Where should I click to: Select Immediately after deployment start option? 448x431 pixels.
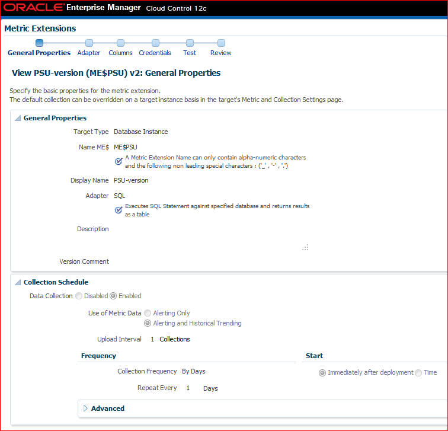(322, 373)
